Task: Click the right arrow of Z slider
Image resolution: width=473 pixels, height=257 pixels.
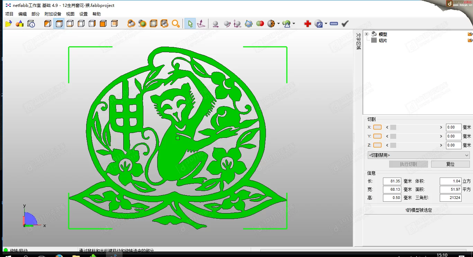Action: click(x=441, y=145)
